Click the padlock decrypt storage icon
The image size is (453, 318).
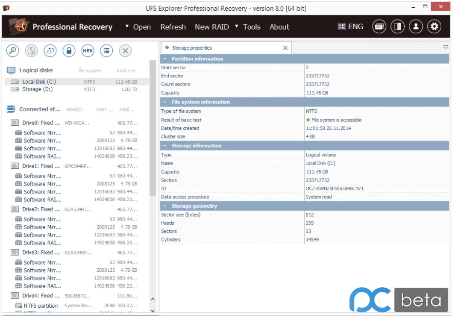pyautogui.click(x=69, y=51)
